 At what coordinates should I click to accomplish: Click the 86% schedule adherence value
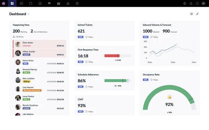[x=82, y=81]
